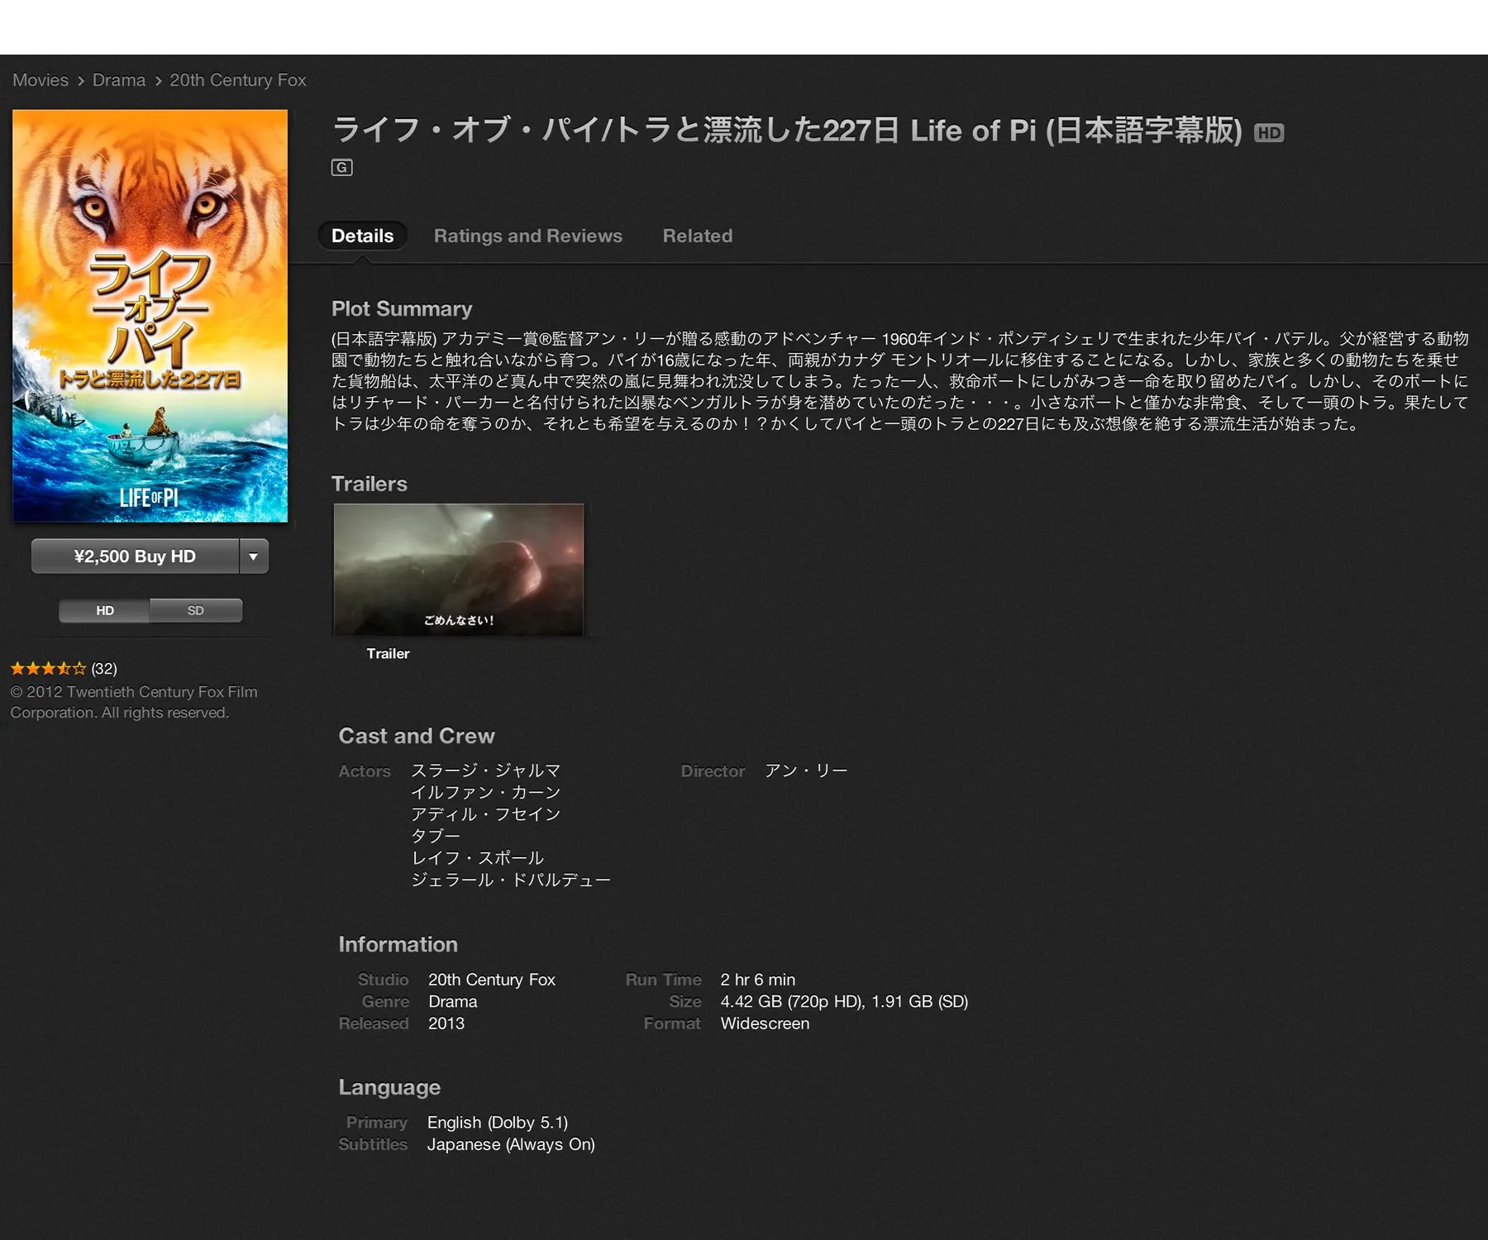1488x1240 pixels.
Task: Click the movie title heading
Action: tap(787, 131)
